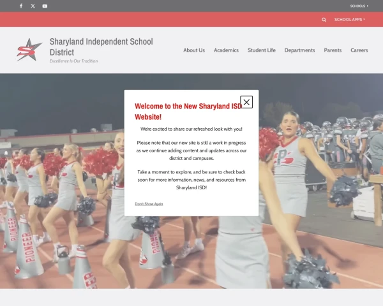The image size is (383, 306).
Task: Click the Don't Show Again link
Action: [x=149, y=204]
